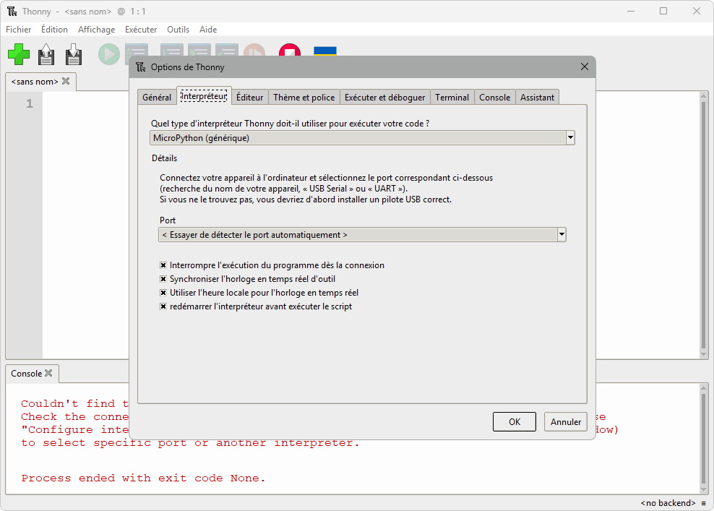The width and height of the screenshot is (714, 511).
Task: Switch to the Console options tab
Action: (x=494, y=98)
